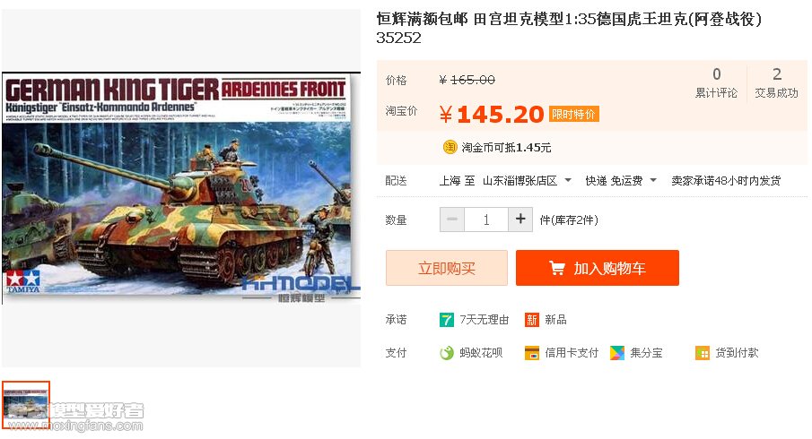This screenshot has height=439, width=812.
Task: Open the main King Tiger product image
Action: tap(181, 188)
